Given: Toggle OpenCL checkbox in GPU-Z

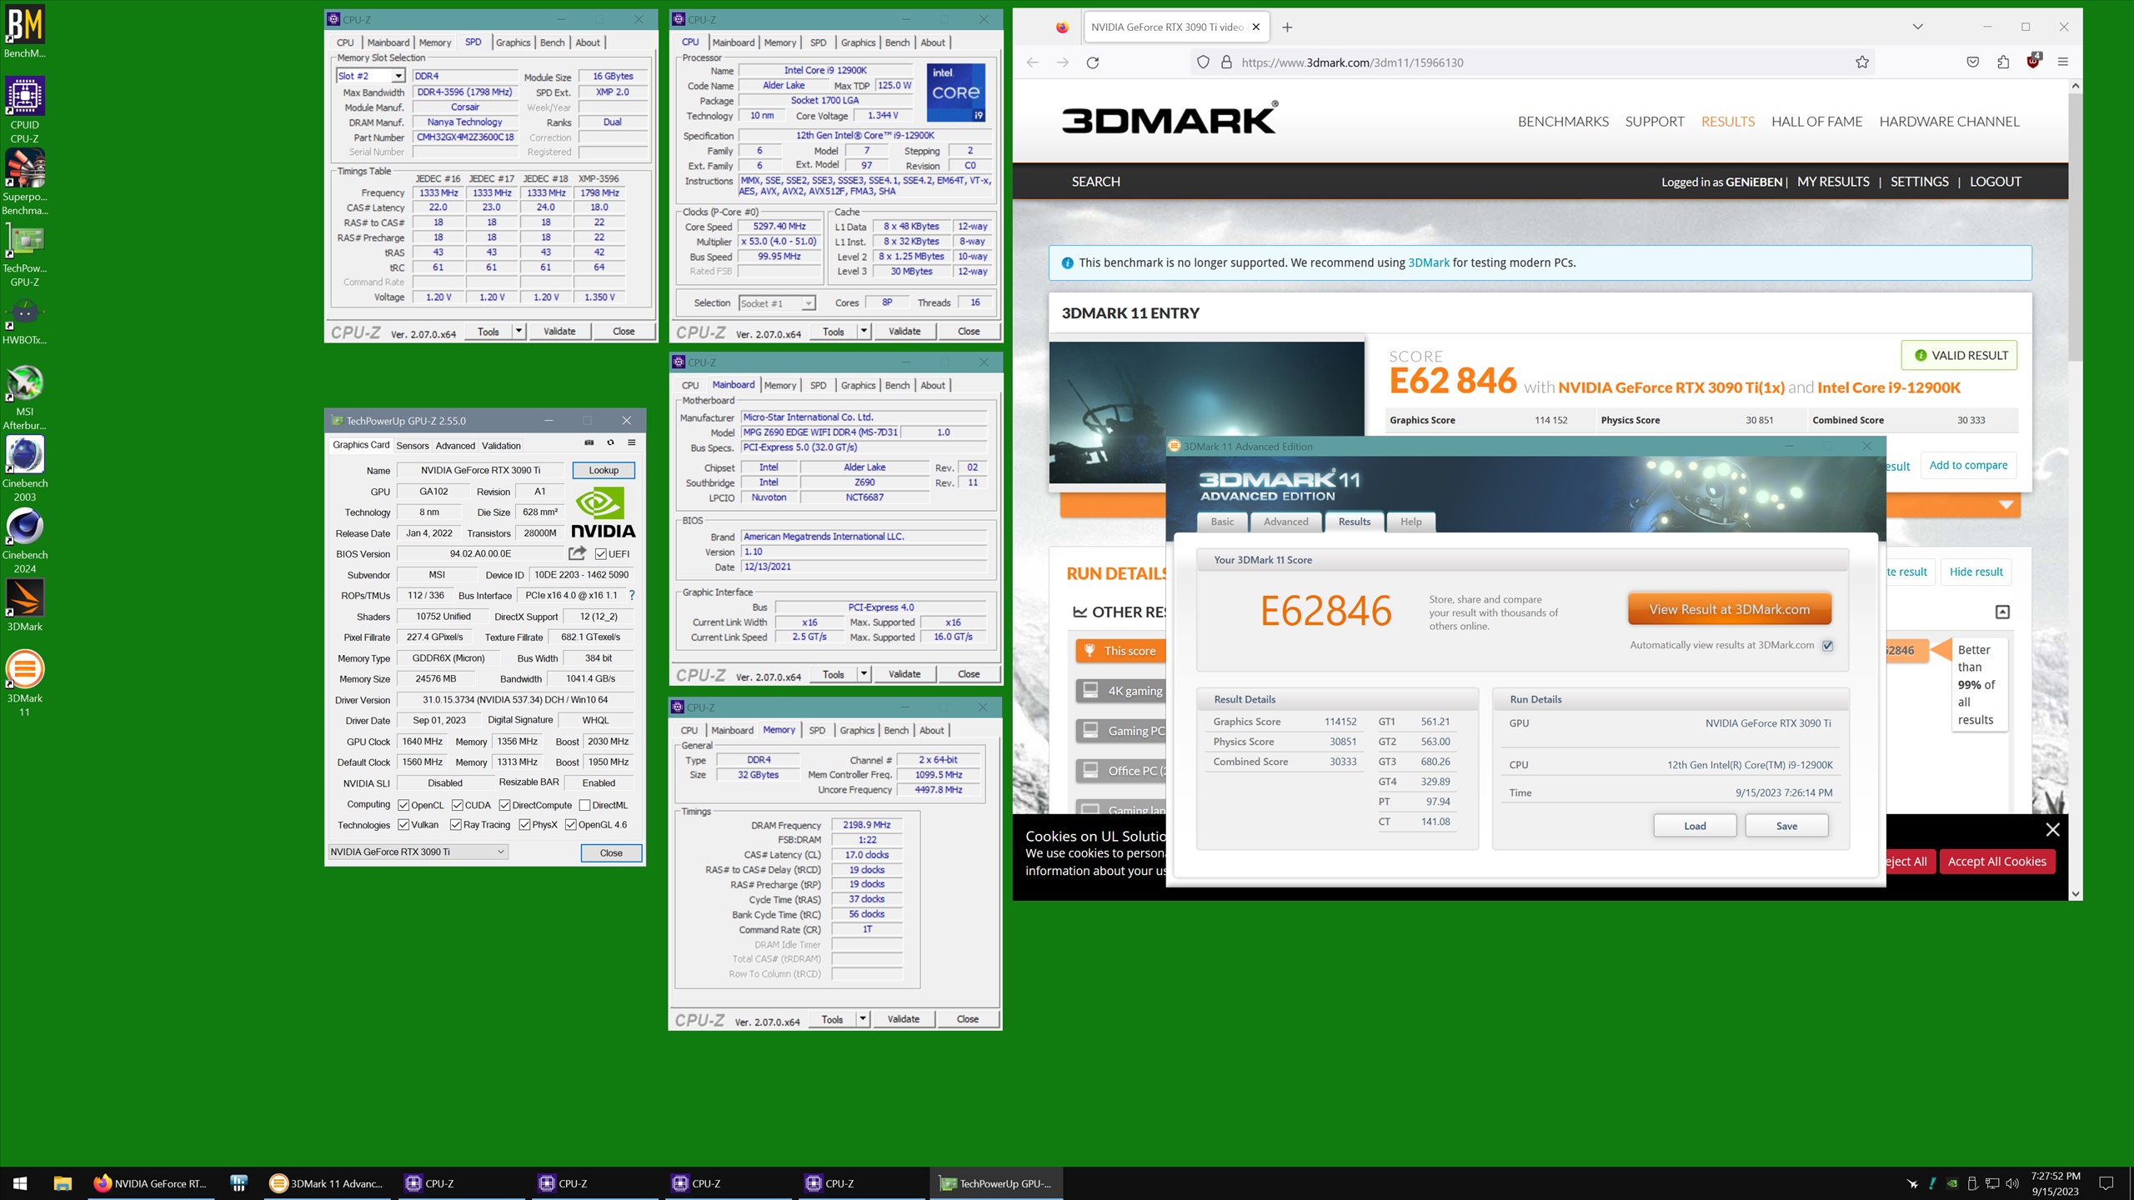Looking at the screenshot, I should (x=403, y=805).
